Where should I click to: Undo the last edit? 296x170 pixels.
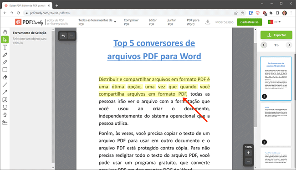pos(63,36)
